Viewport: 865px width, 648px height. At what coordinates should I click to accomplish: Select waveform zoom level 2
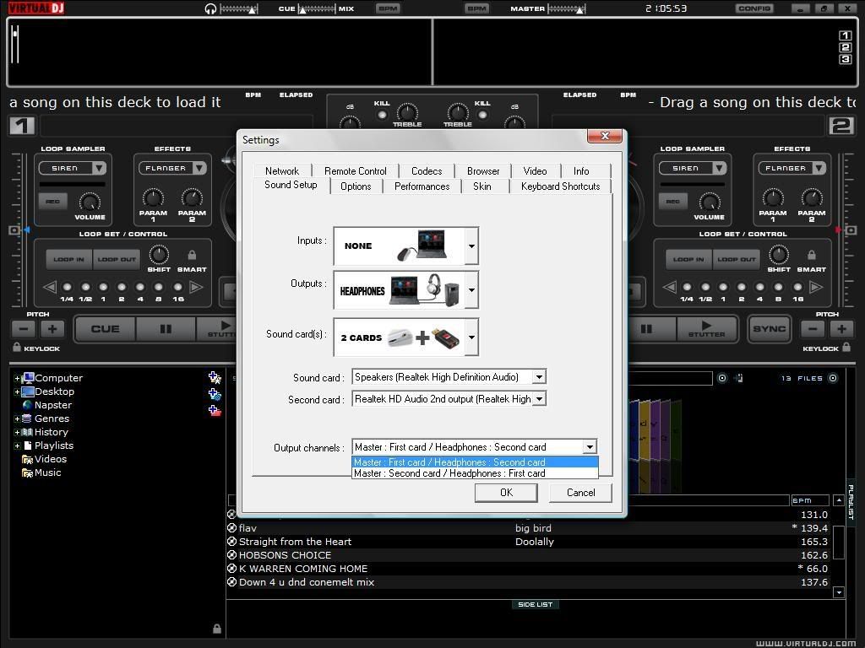click(x=845, y=47)
